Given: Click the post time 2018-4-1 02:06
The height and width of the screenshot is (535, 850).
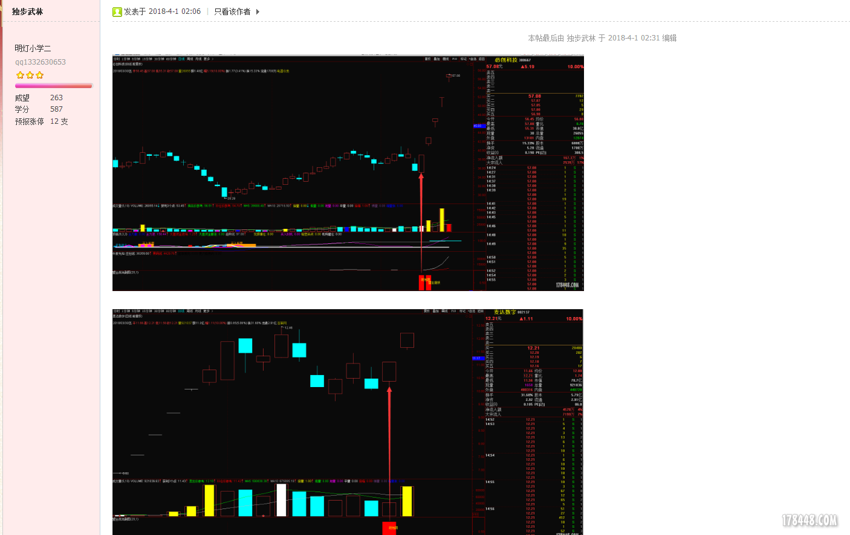Looking at the screenshot, I should (175, 11).
